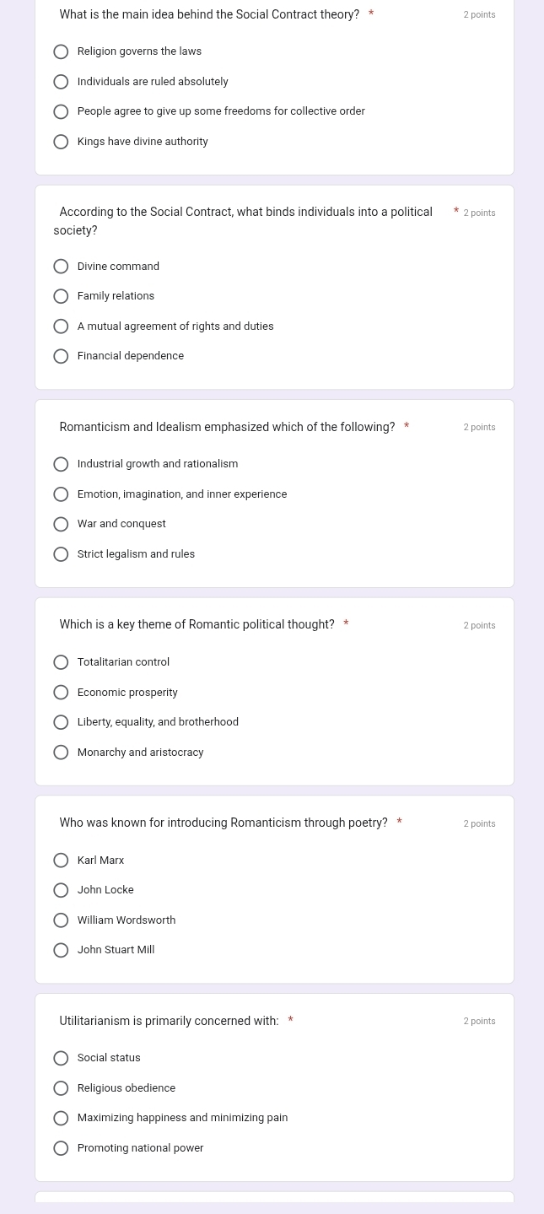
Task: Choose 'Maximizing happiness and minimizing pain'
Action: coord(61,1118)
